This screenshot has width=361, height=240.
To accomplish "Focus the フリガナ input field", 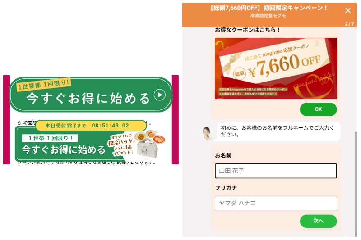I will click(x=276, y=203).
